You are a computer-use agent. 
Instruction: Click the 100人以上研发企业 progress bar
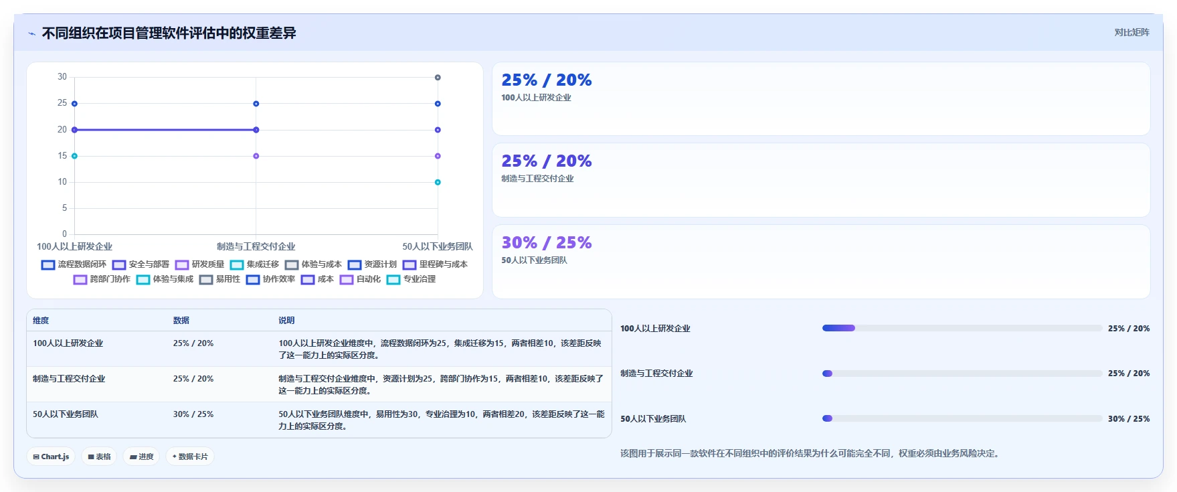point(962,328)
